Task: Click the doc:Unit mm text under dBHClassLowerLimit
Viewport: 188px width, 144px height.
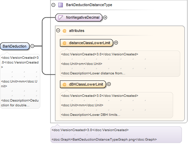Action: pos(82,105)
